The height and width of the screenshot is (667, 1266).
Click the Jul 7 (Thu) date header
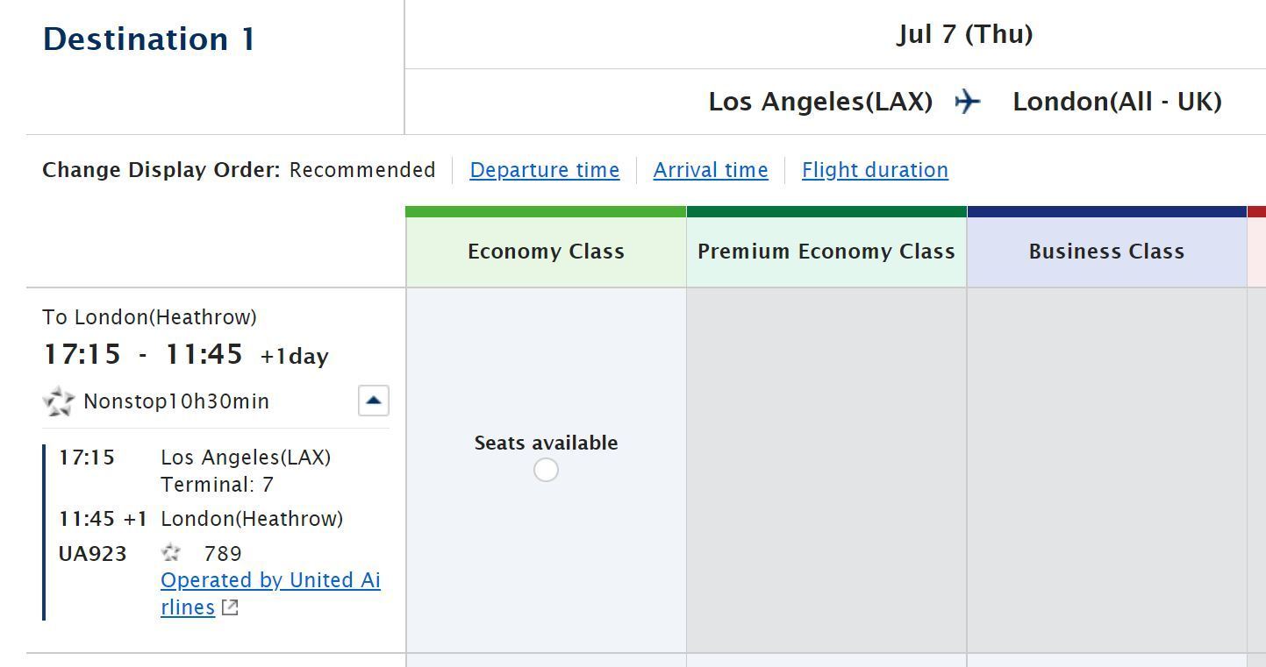pos(964,34)
